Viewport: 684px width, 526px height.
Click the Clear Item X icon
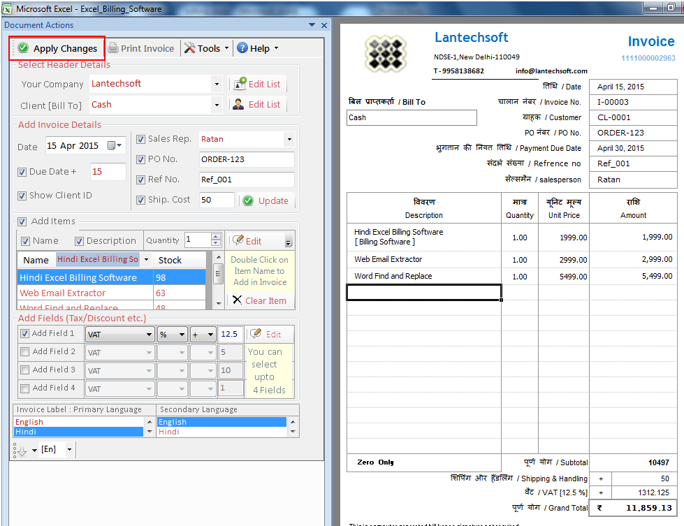(237, 300)
